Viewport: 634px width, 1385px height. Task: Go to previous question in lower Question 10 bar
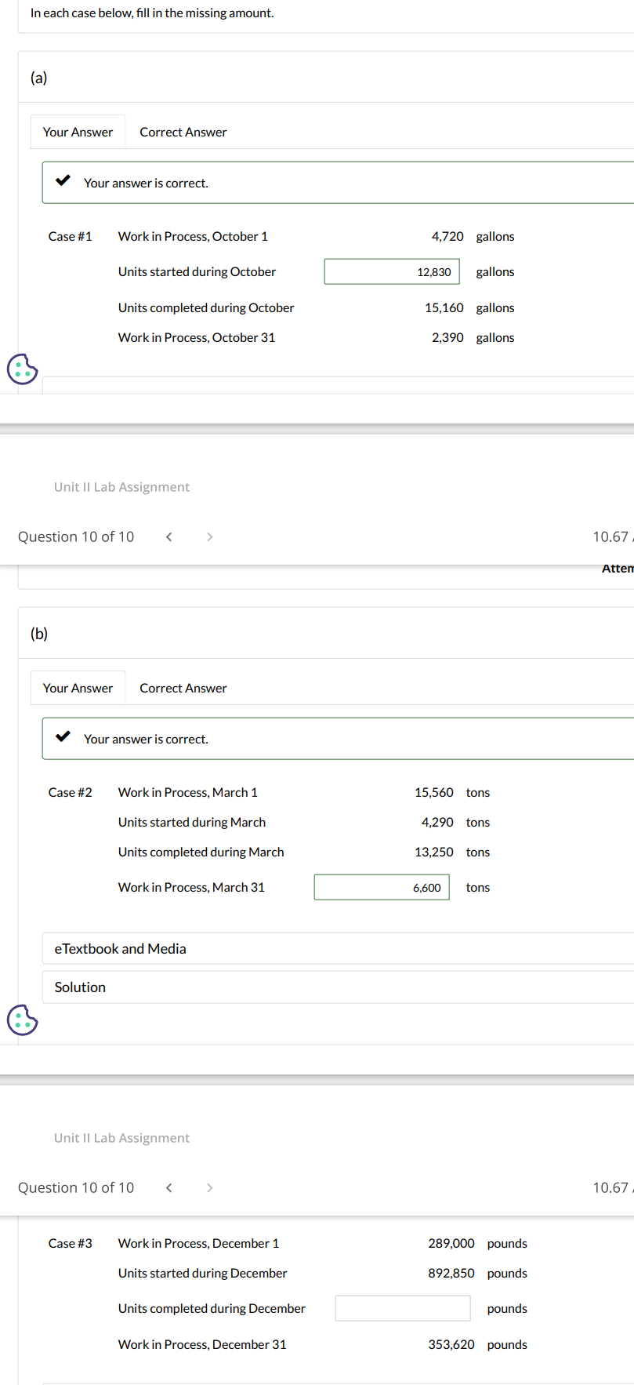(x=168, y=1188)
